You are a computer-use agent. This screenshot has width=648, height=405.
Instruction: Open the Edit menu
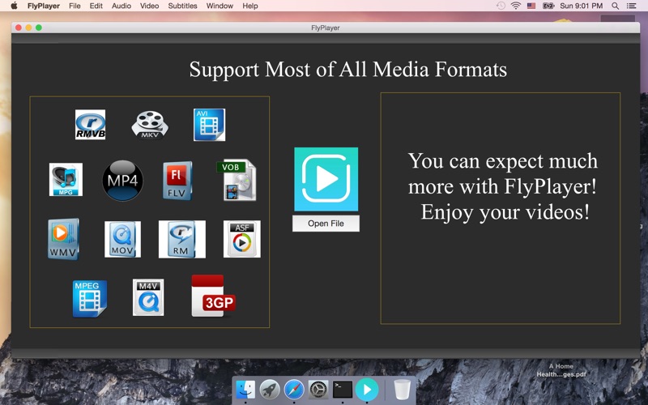tap(96, 6)
